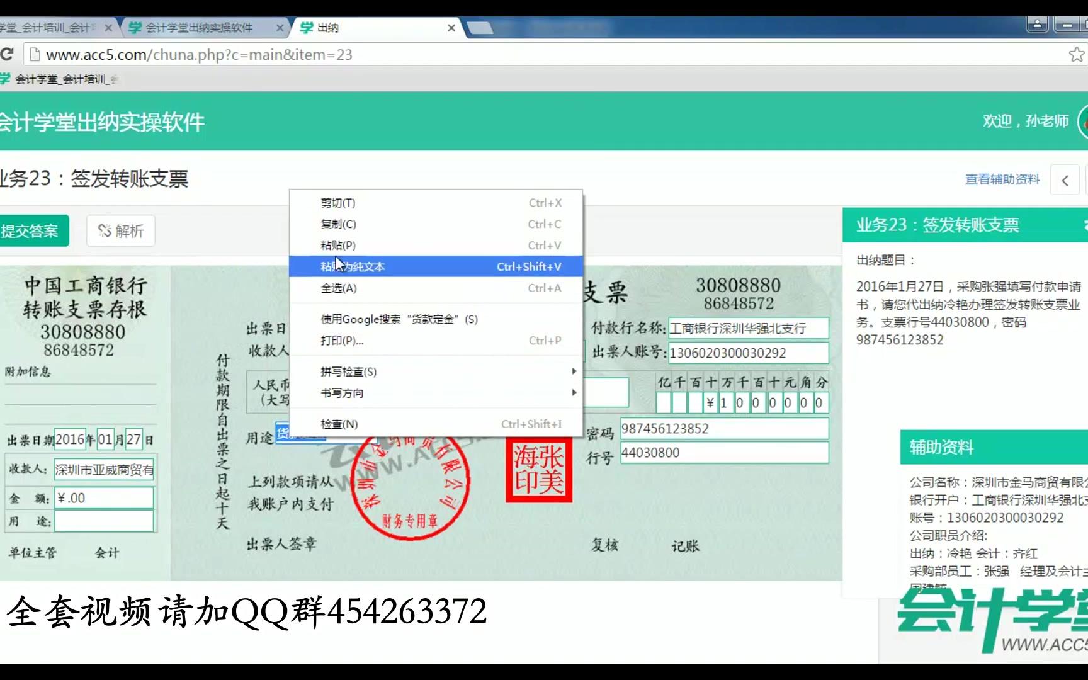Screen dimensions: 1088x680
Task: Click 辅助资料 panel header
Action: pos(994,447)
